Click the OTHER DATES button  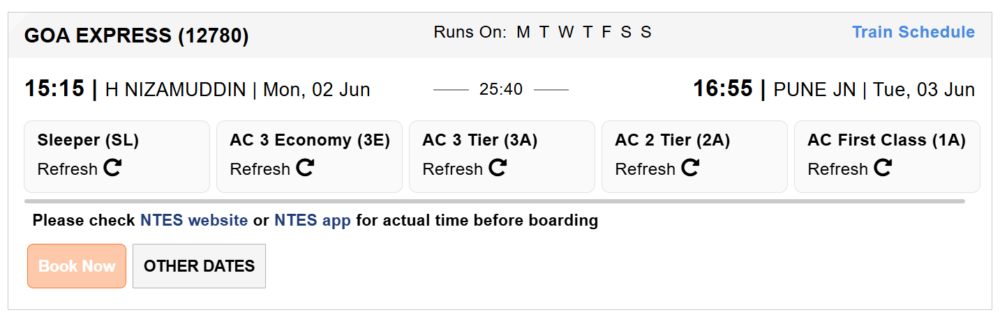[x=199, y=266]
